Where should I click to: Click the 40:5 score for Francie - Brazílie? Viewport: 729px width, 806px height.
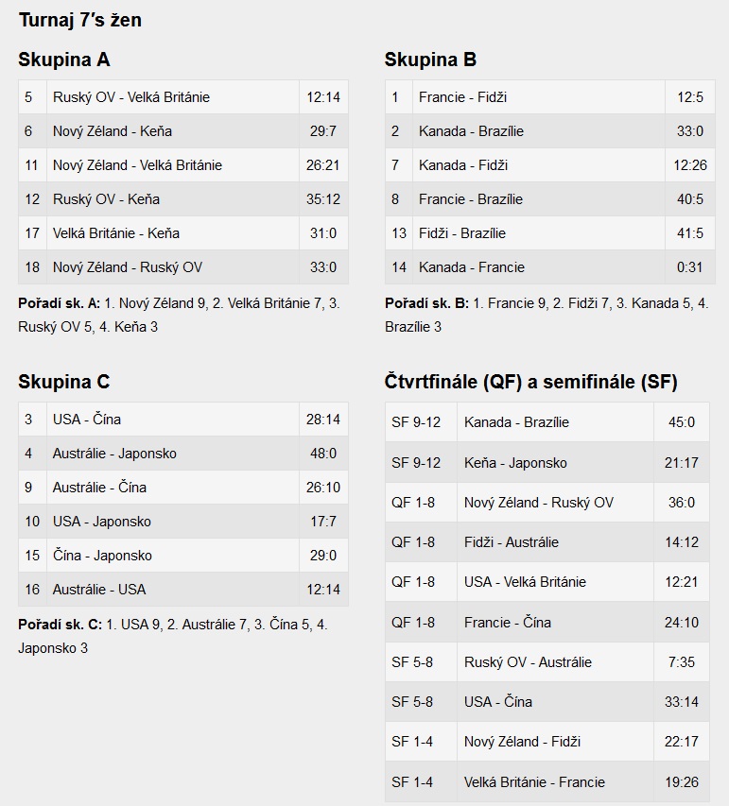(x=690, y=199)
